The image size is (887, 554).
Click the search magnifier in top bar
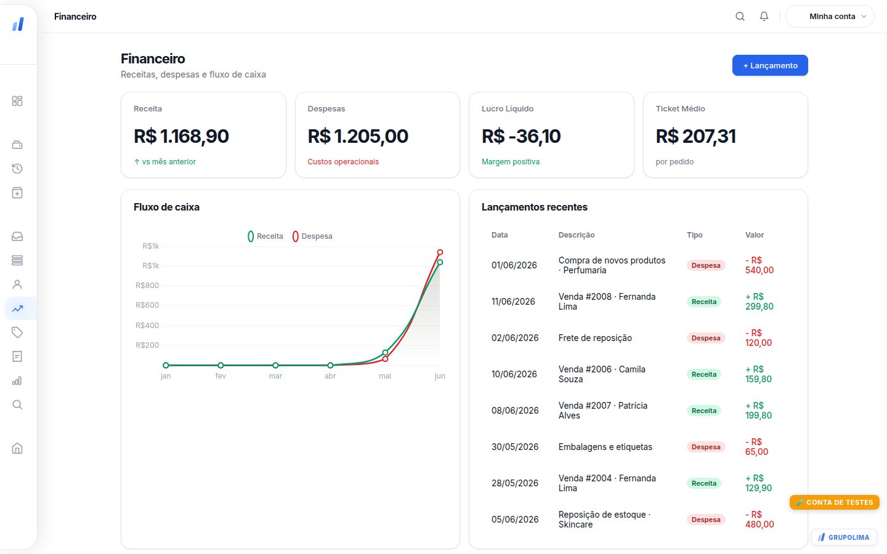pyautogui.click(x=740, y=17)
